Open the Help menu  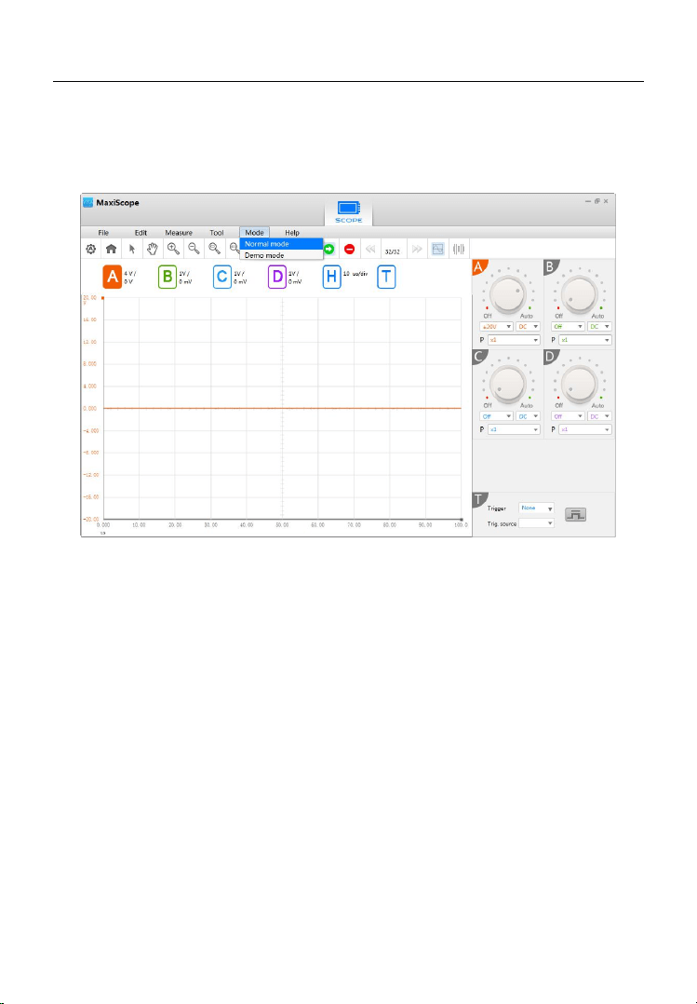(x=292, y=233)
